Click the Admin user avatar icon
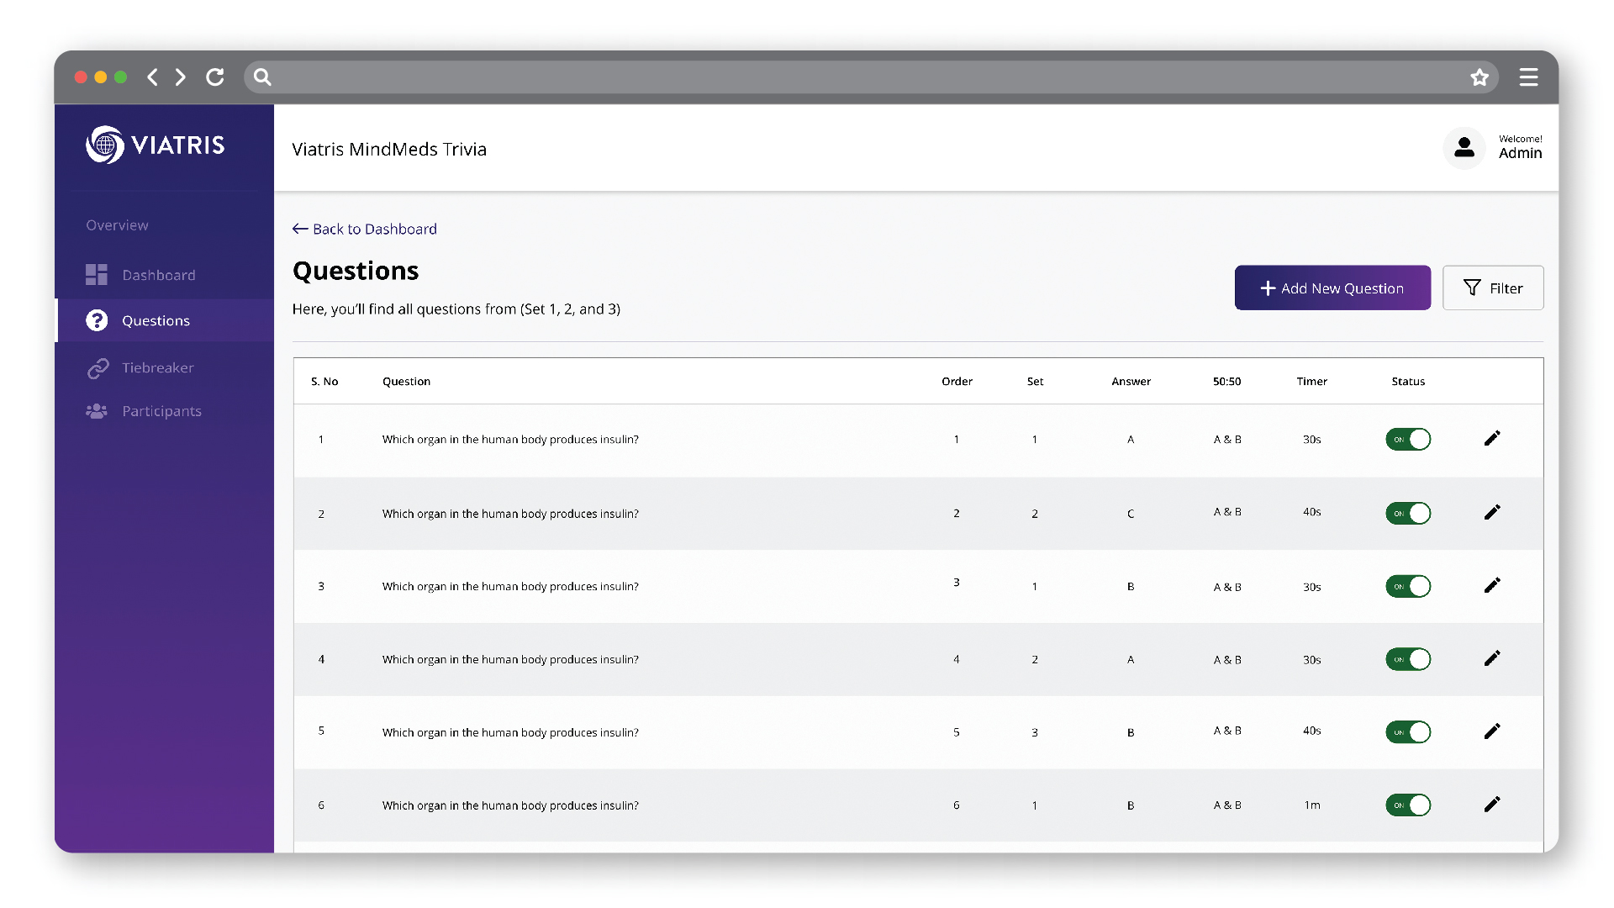 tap(1464, 148)
